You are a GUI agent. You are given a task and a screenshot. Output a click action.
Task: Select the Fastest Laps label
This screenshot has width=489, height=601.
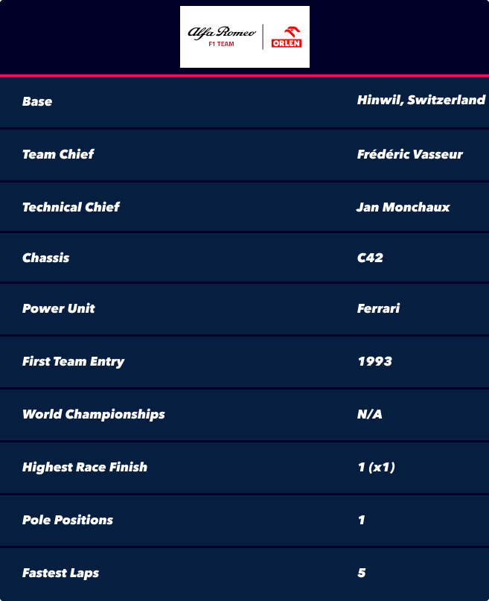60,573
